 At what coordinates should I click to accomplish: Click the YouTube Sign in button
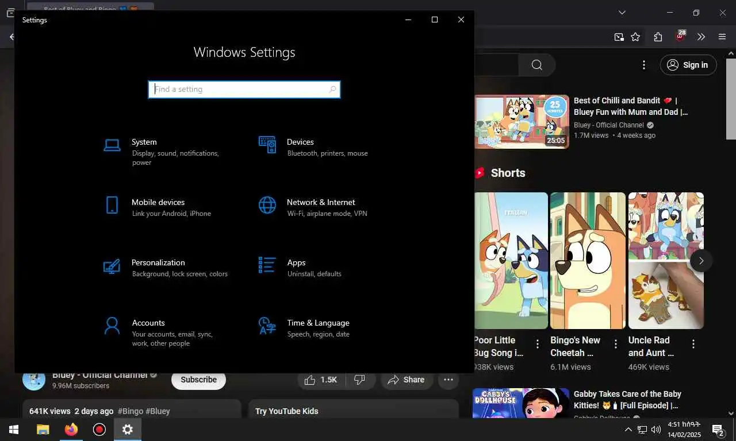[x=688, y=65]
